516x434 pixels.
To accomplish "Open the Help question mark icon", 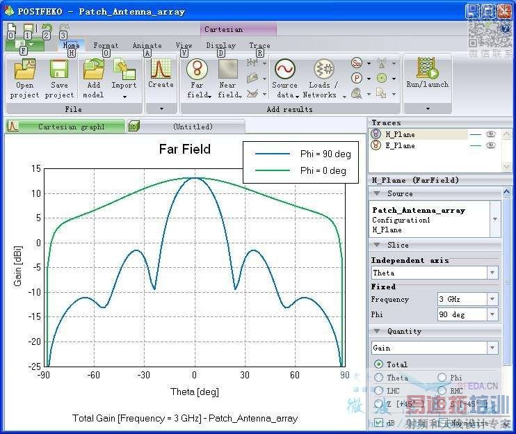I will 505,29.
